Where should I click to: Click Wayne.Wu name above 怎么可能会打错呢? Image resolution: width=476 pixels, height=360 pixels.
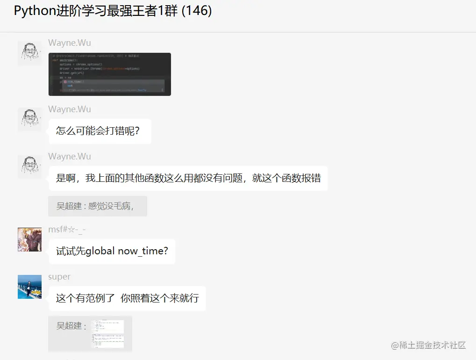[x=70, y=109]
